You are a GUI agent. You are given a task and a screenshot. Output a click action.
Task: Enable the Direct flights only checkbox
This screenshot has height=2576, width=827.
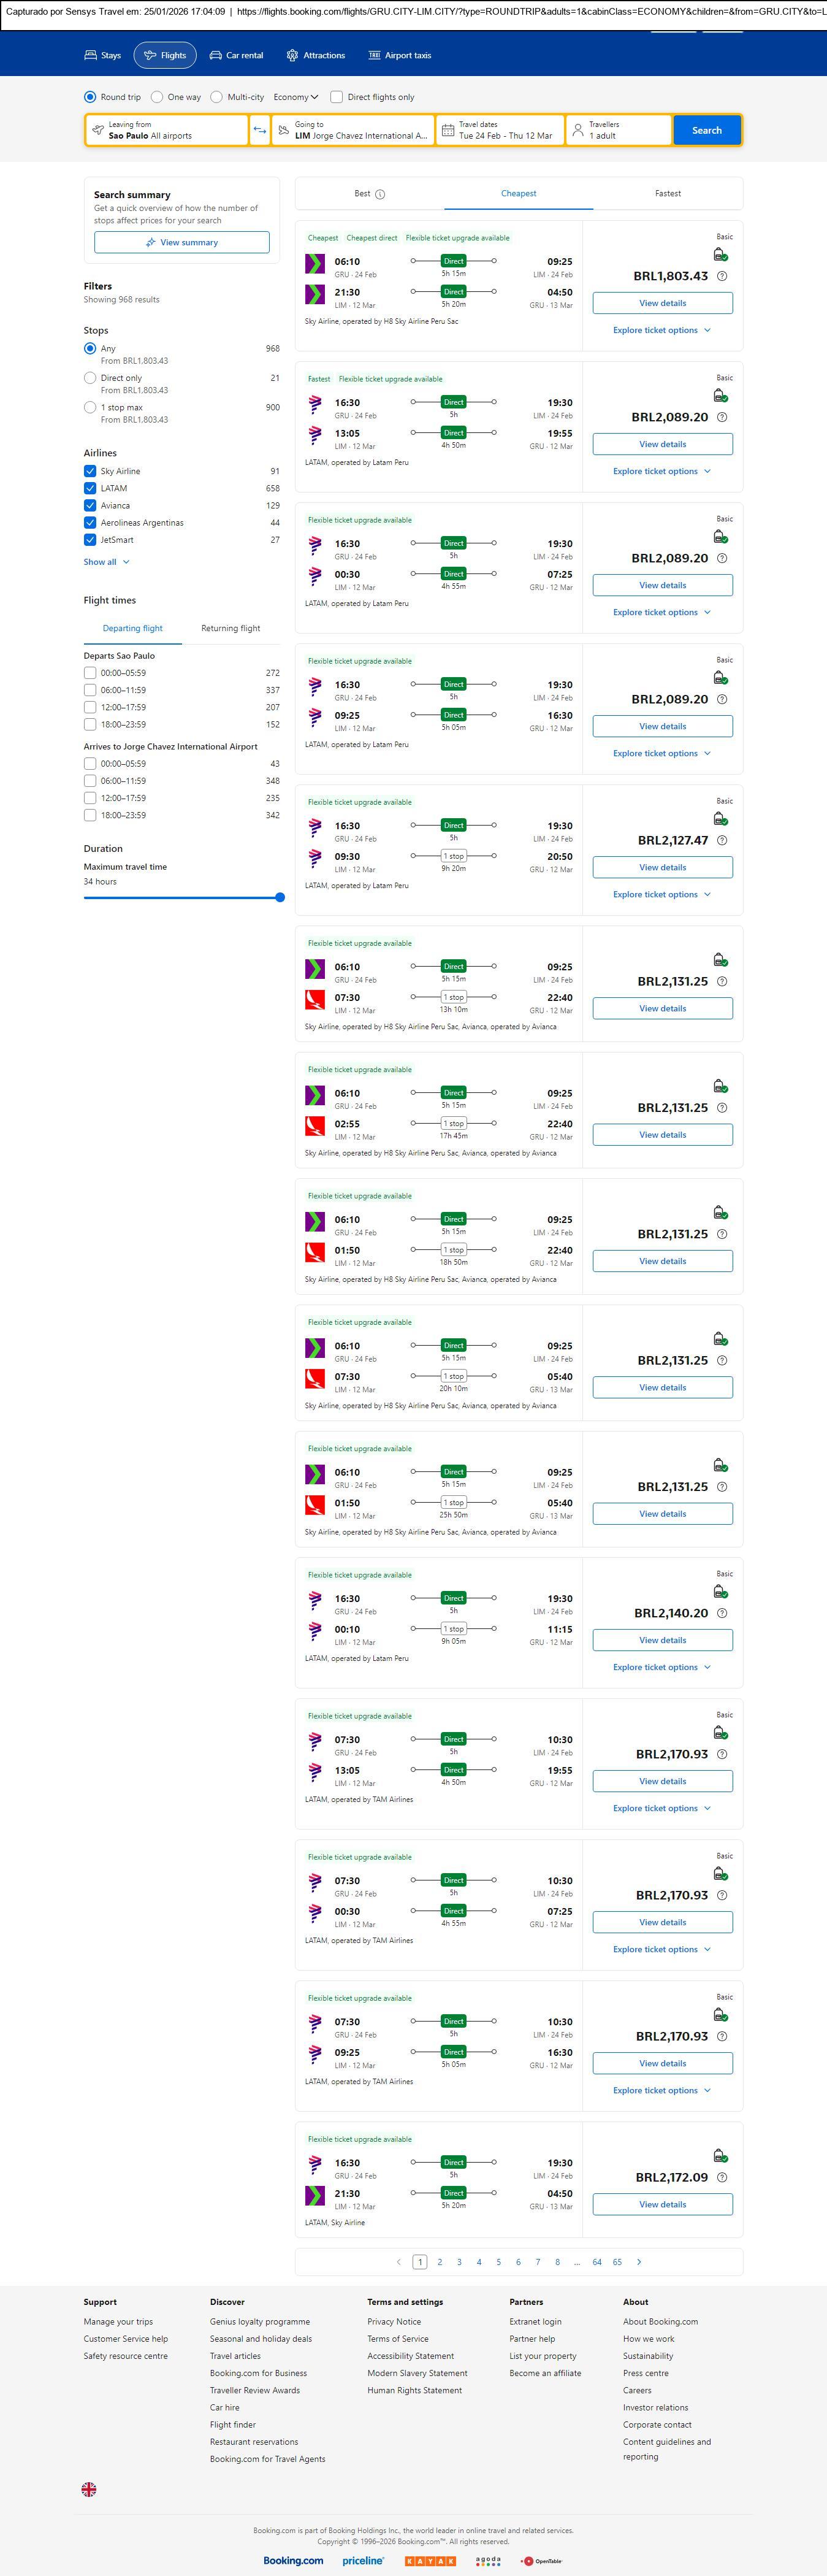(x=337, y=97)
